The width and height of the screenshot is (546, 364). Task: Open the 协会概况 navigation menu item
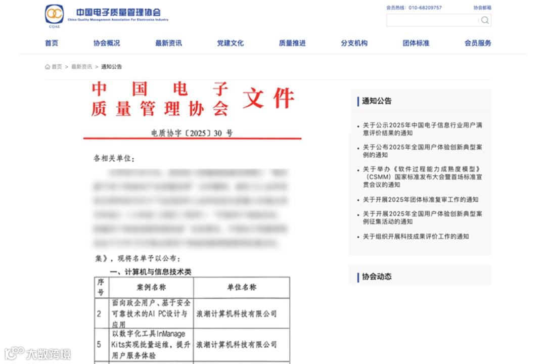tap(107, 43)
